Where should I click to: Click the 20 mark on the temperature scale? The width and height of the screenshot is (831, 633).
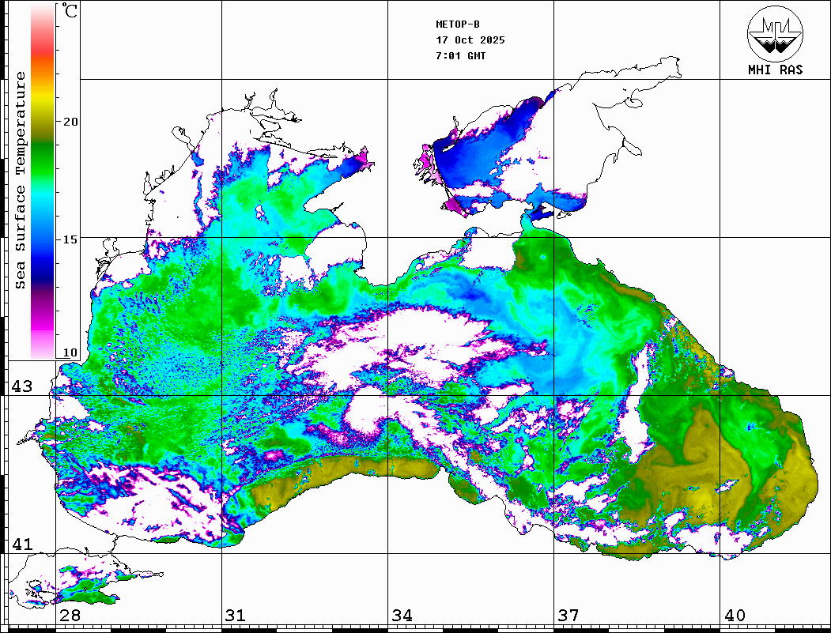[70, 122]
